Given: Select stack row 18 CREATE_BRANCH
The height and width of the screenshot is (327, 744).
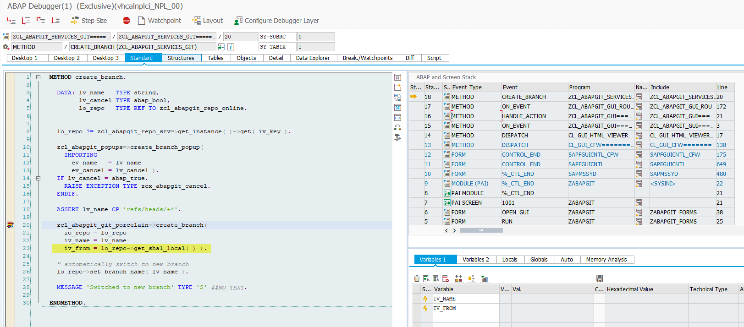Looking at the screenshot, I should (576, 97).
